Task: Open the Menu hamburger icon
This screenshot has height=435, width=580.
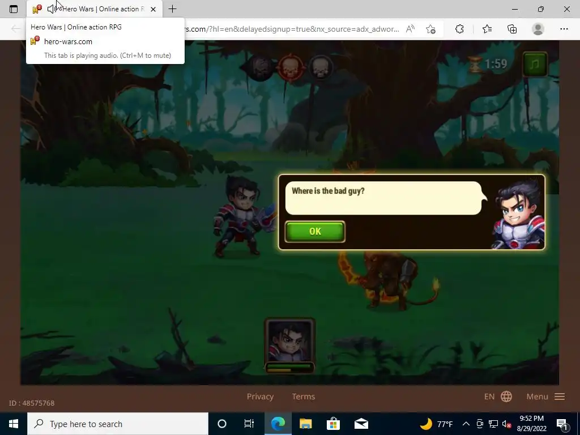Action: pyautogui.click(x=560, y=396)
